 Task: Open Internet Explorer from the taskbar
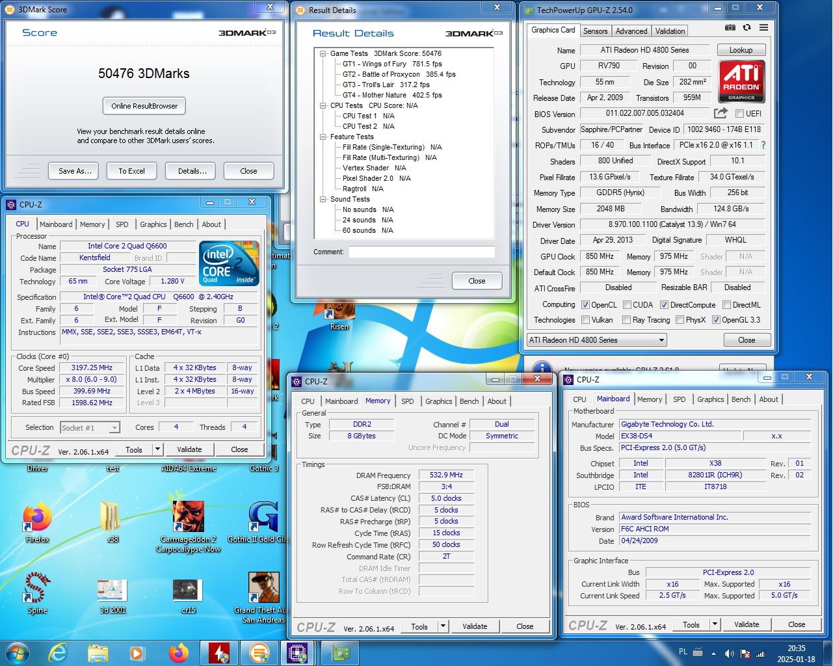coord(59,652)
